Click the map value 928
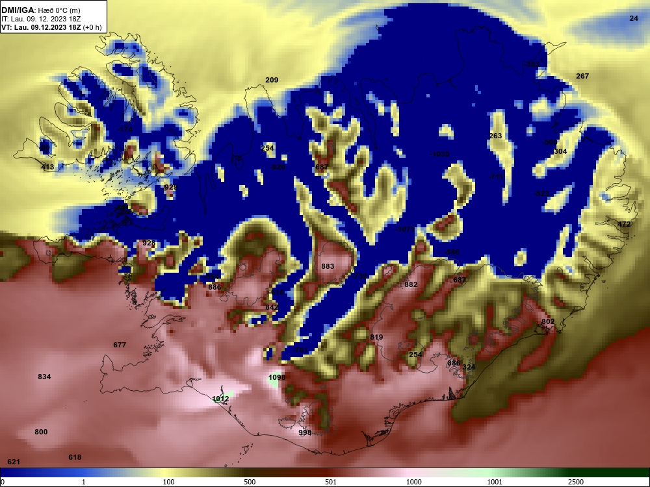This screenshot has width=650, height=487. point(149,243)
